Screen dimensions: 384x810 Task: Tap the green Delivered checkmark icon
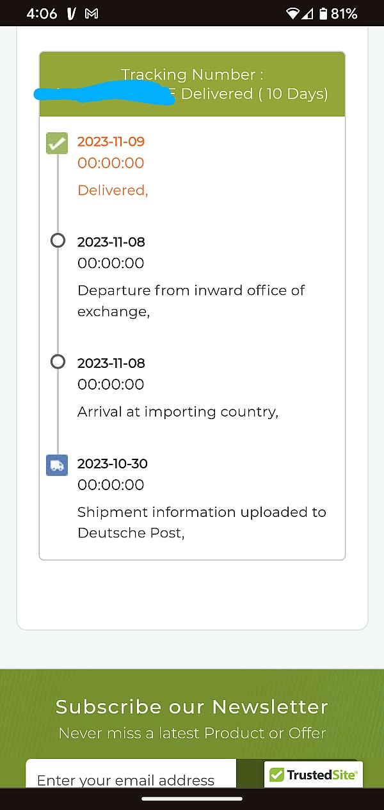57,143
